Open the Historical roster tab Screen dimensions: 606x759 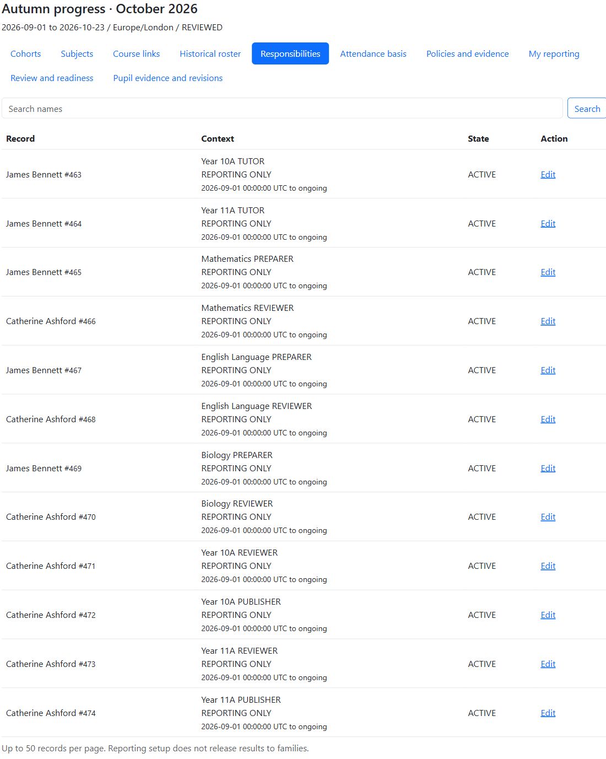210,53
